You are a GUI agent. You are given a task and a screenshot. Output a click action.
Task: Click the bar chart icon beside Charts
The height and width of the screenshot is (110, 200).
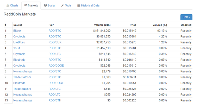tap(8, 5)
